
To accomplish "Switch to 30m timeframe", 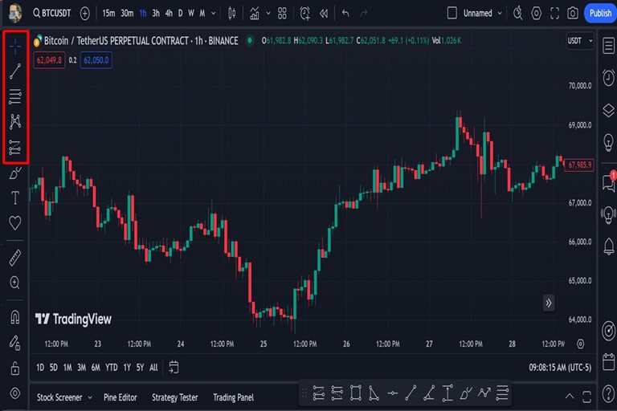I will [x=127, y=14].
